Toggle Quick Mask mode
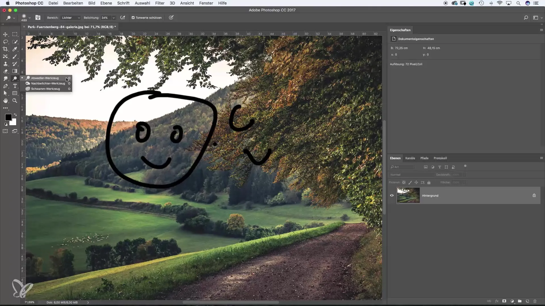Screen dimensions: 545x306 point(5,131)
